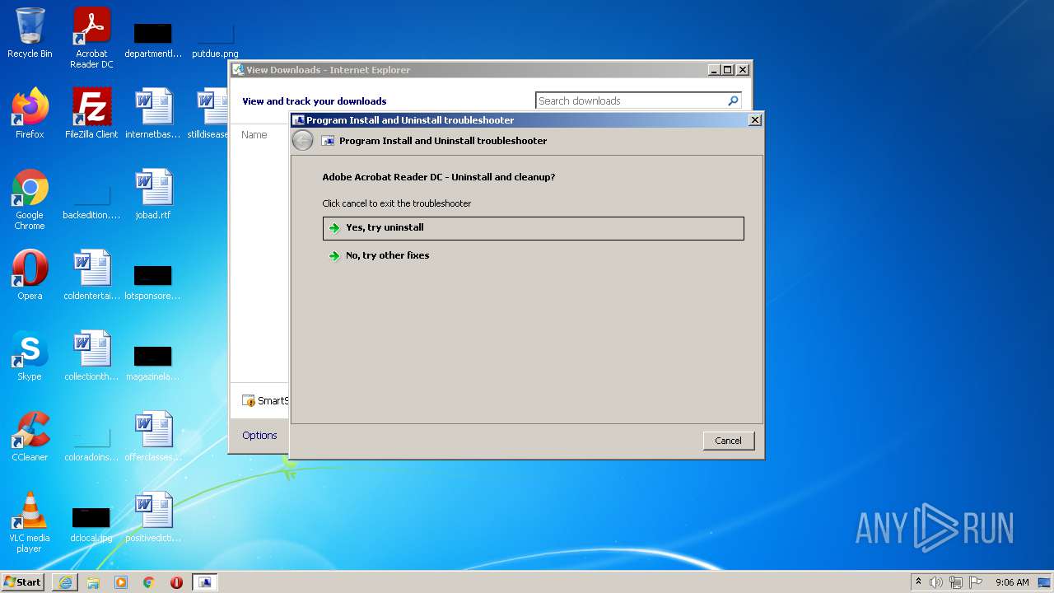Image resolution: width=1054 pixels, height=593 pixels.
Task: Open media player from taskbar
Action: [121, 582]
